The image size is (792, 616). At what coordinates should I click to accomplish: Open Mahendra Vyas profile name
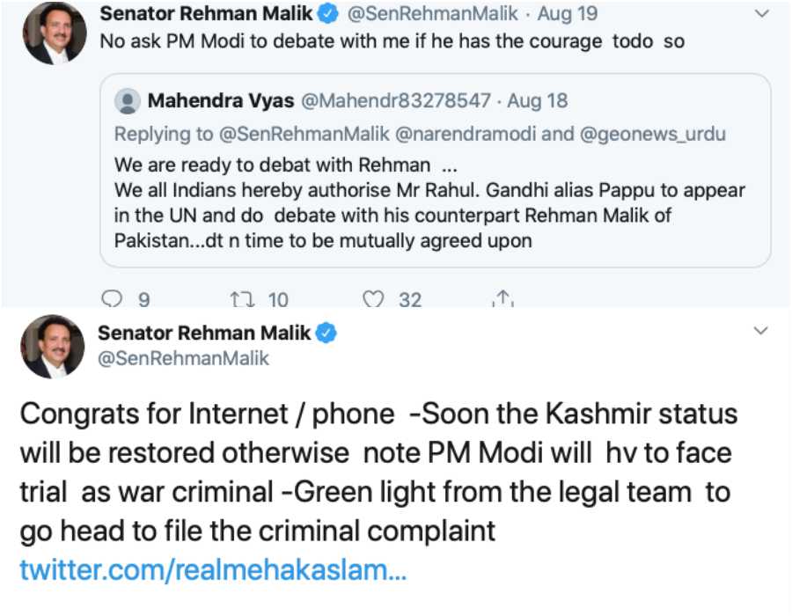point(220,100)
